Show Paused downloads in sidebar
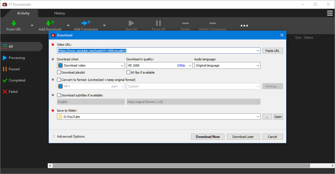The width and height of the screenshot is (335, 174). [x=14, y=69]
